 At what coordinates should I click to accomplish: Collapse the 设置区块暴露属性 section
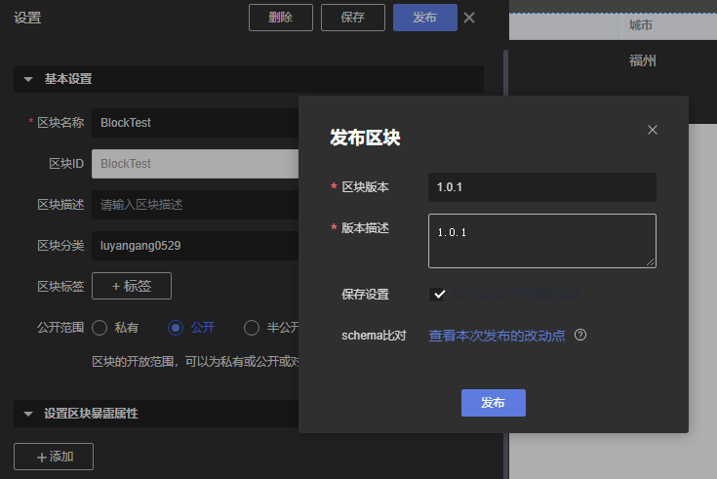click(27, 414)
